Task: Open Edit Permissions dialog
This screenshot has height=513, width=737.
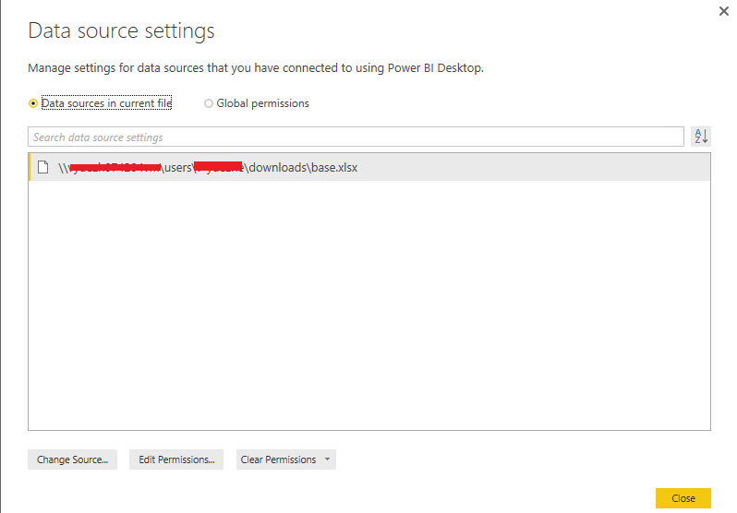Action: (x=176, y=459)
